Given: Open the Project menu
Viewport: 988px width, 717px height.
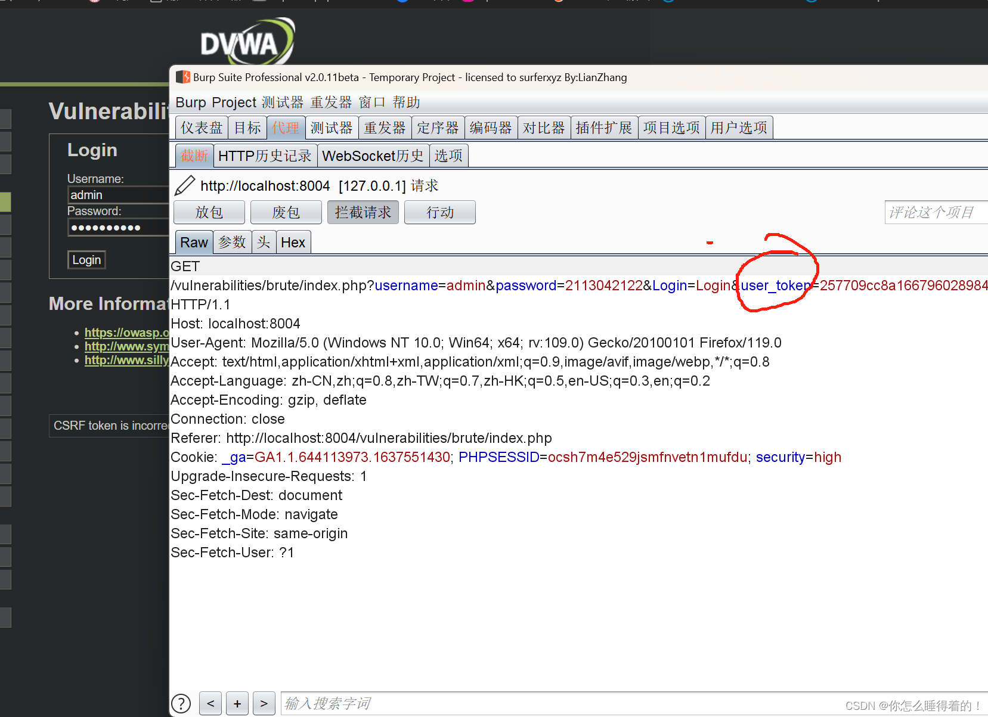Looking at the screenshot, I should (x=234, y=103).
